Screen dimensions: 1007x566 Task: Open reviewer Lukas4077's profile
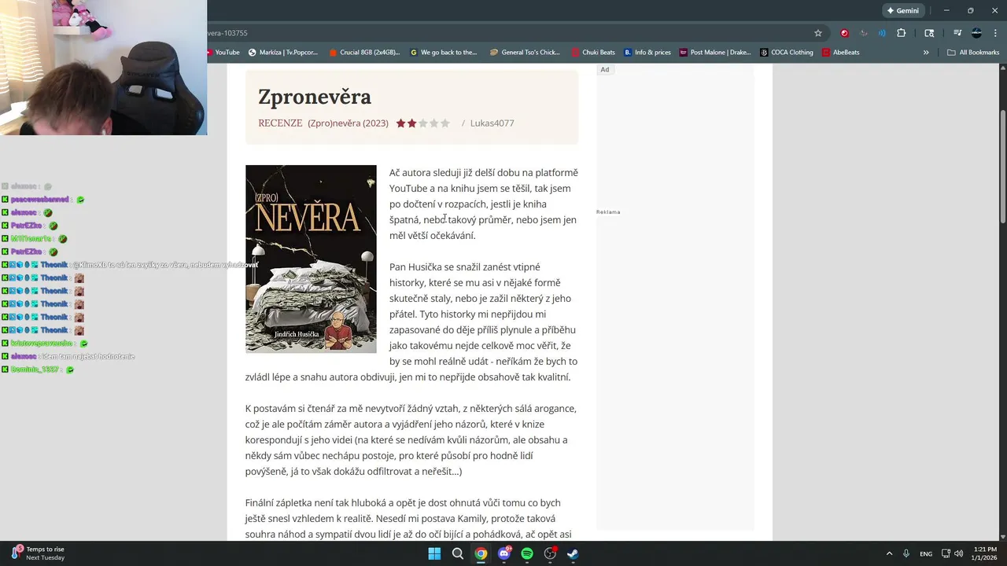pos(492,123)
